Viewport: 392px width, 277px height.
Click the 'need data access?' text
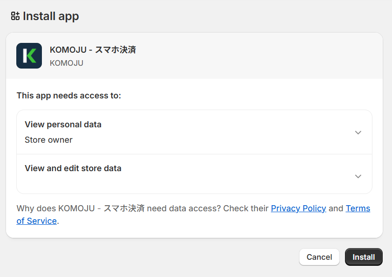(x=184, y=208)
